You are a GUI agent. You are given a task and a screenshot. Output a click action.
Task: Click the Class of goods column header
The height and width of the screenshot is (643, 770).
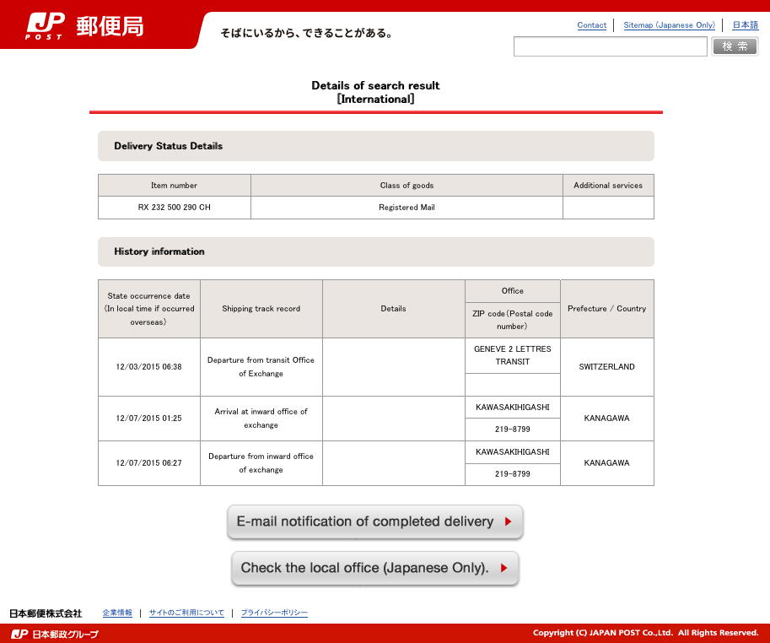point(407,185)
